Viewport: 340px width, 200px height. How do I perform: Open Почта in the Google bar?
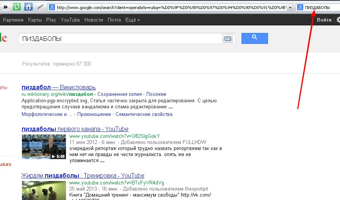(114, 20)
